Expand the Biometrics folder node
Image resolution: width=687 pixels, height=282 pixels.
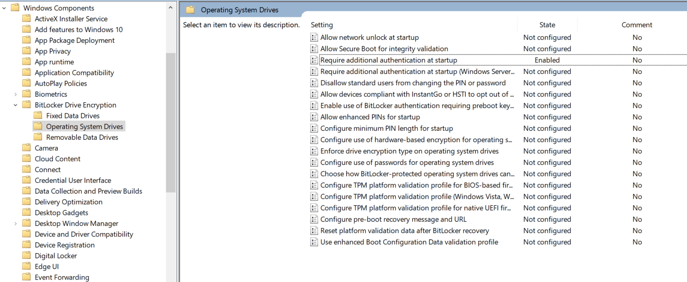click(16, 94)
